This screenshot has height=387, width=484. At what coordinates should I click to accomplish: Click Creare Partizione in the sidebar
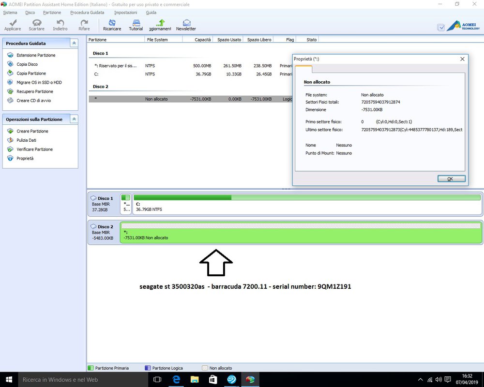[x=32, y=131]
